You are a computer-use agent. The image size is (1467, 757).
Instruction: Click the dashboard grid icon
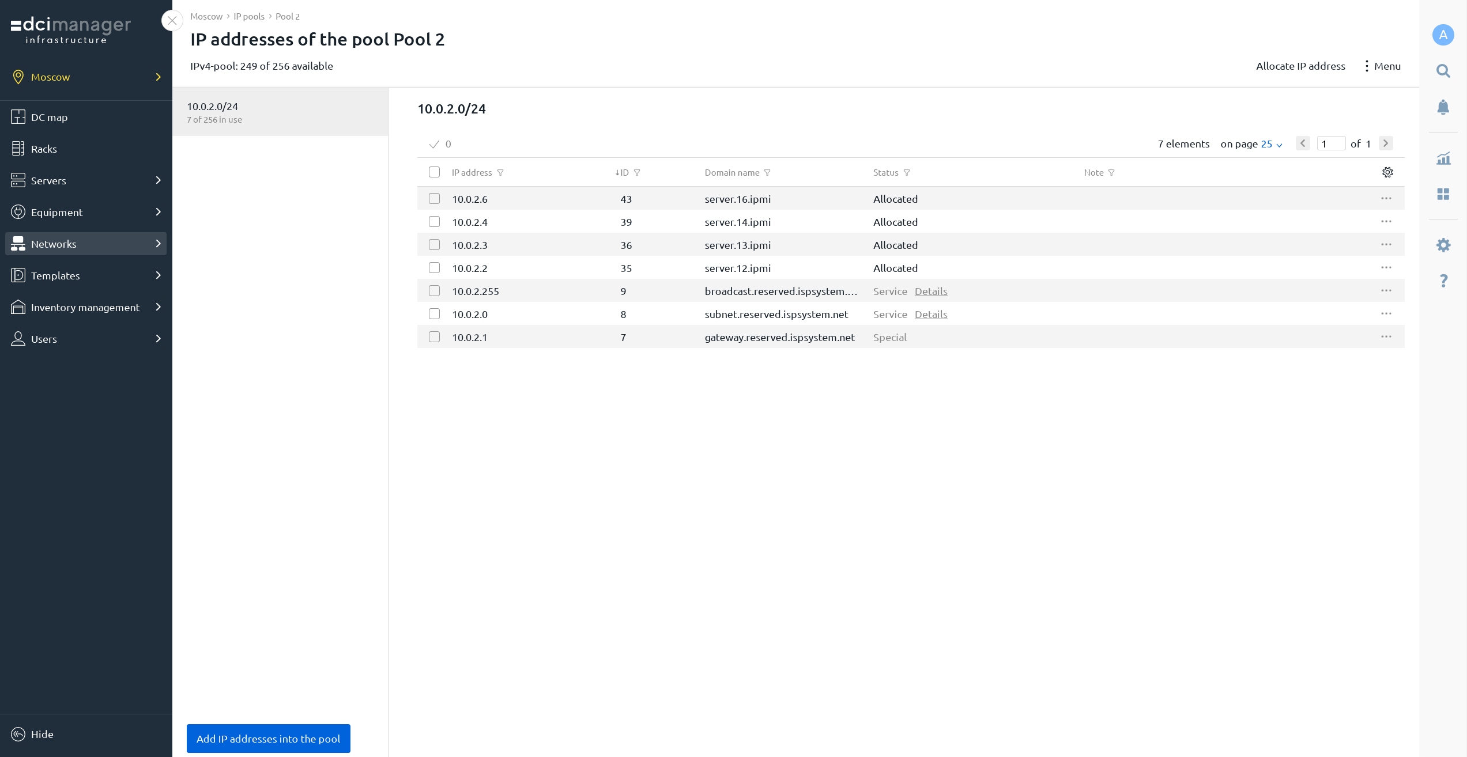[1443, 194]
